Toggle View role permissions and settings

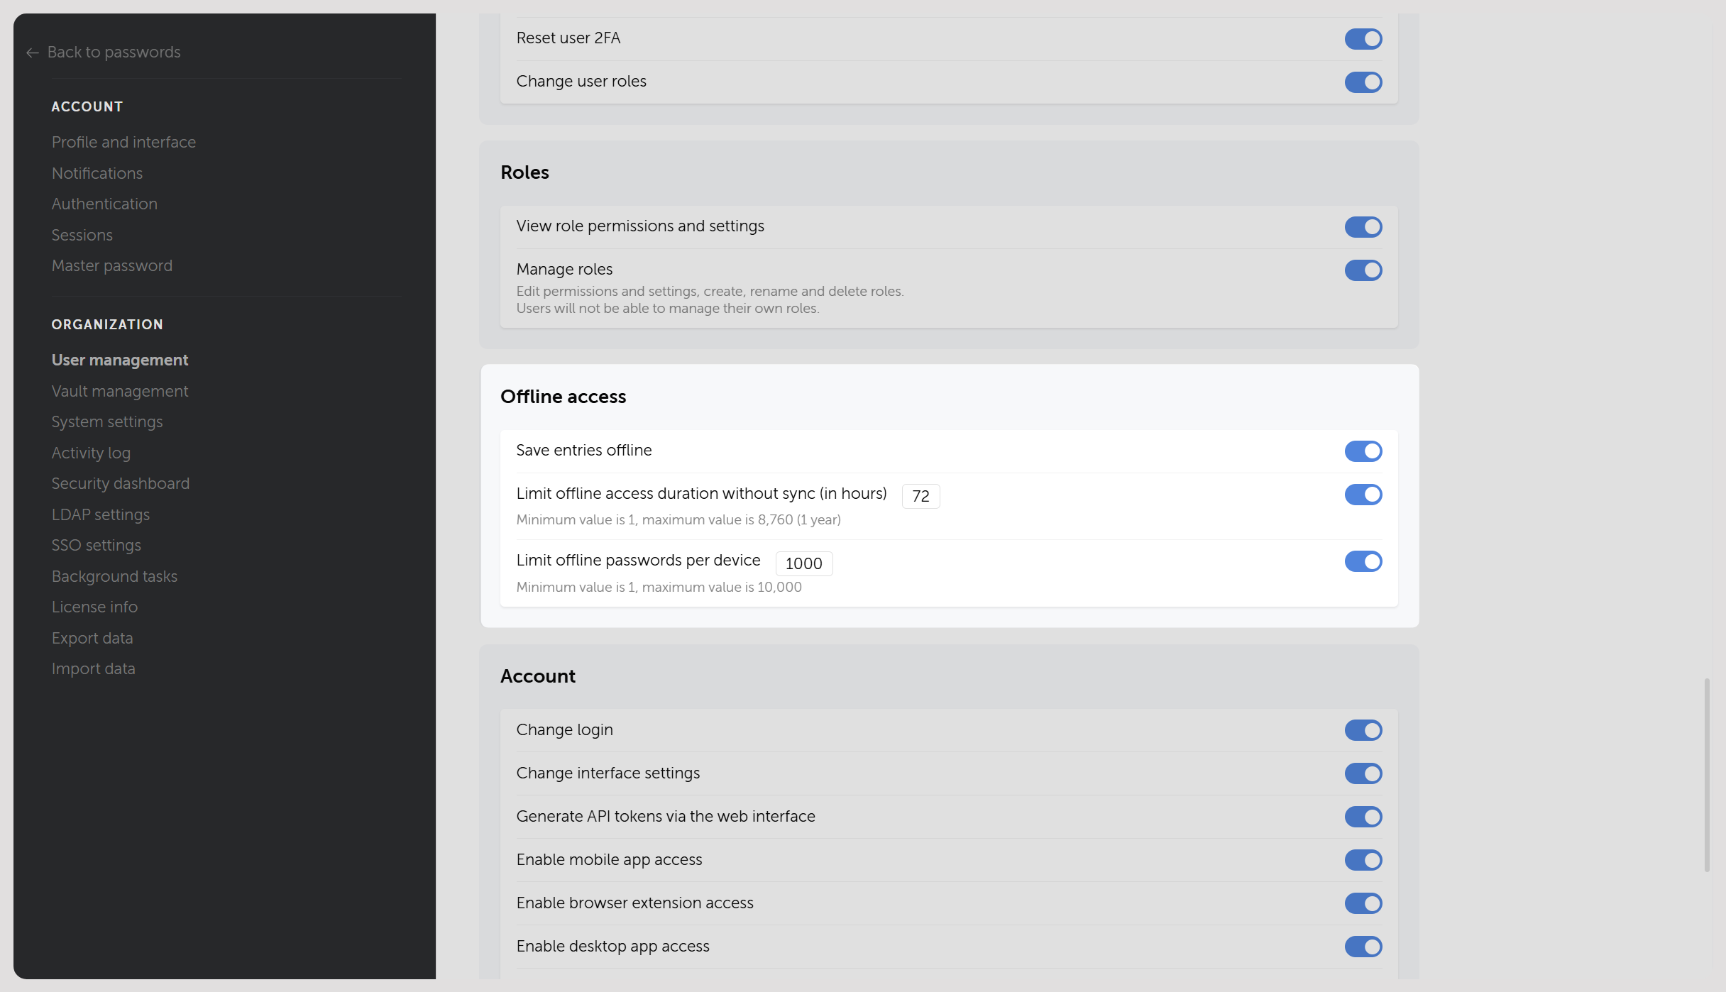pyautogui.click(x=1363, y=226)
